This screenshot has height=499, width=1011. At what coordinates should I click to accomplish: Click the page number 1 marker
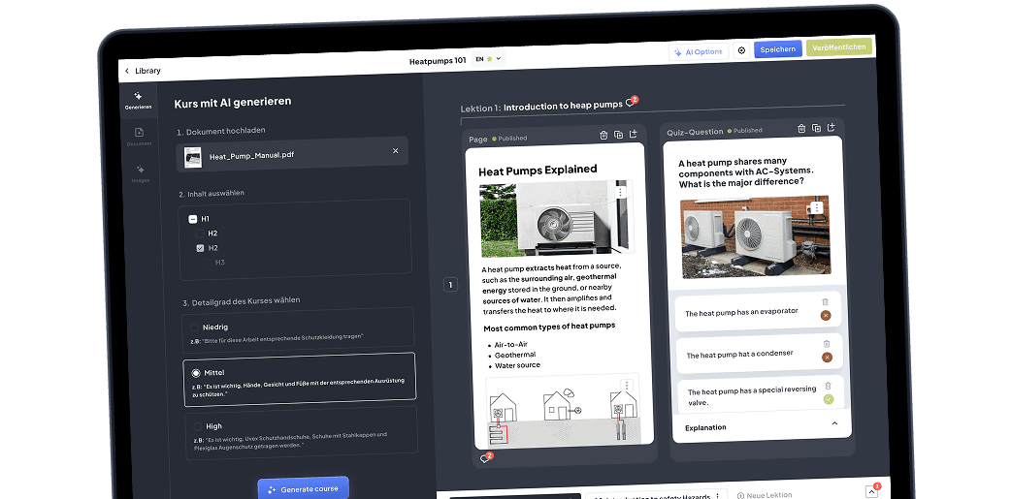451,285
